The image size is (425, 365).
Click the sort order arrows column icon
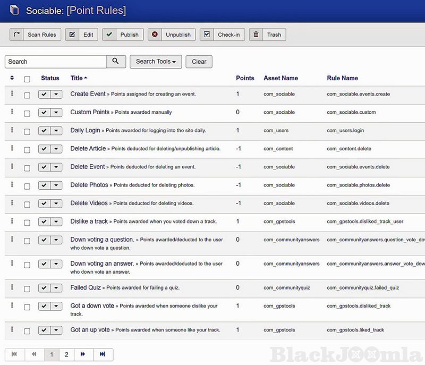point(12,78)
